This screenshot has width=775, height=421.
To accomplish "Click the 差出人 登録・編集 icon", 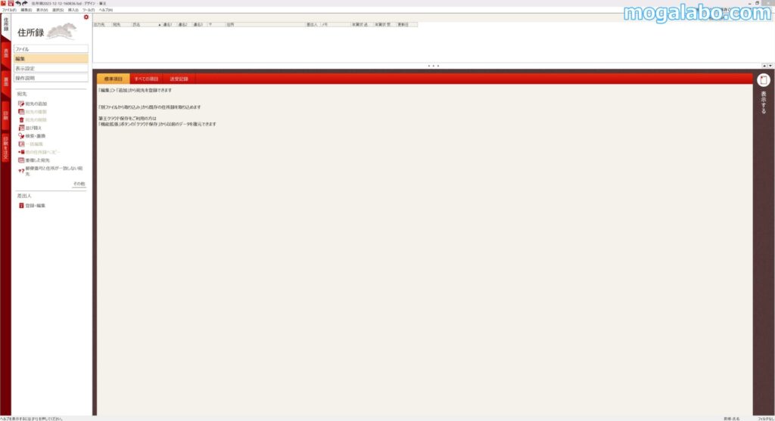I will [21, 206].
